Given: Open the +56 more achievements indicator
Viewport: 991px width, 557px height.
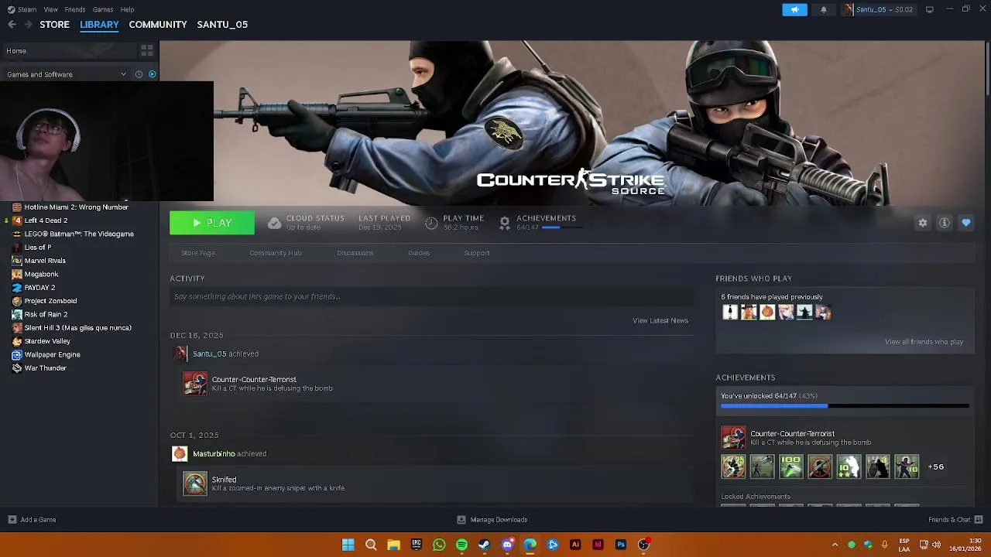Looking at the screenshot, I should click(936, 466).
